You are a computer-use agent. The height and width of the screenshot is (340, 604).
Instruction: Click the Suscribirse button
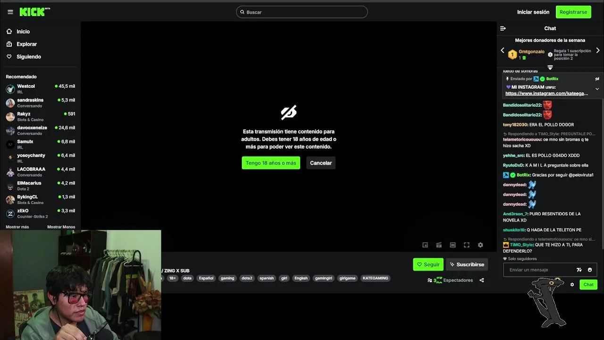point(467,264)
